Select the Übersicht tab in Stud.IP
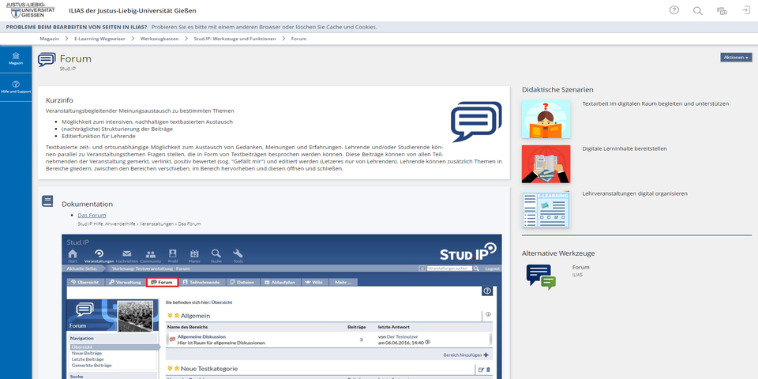 click(x=84, y=282)
